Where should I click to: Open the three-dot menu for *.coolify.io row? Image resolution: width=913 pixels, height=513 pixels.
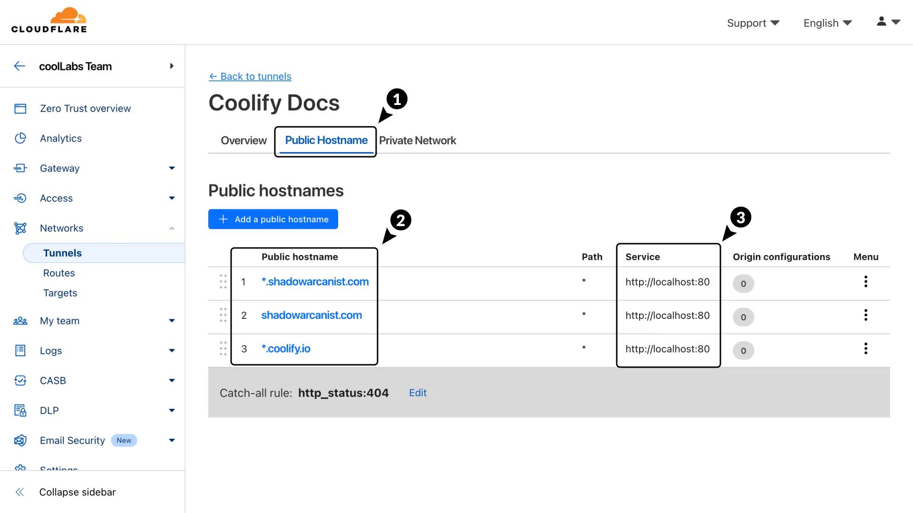pos(865,349)
